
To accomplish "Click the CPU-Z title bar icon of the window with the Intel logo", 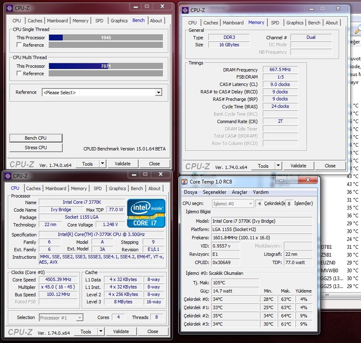I will tap(7, 176).
